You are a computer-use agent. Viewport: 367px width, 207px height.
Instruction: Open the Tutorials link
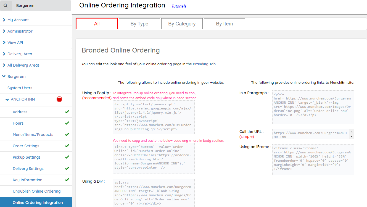tap(179, 6)
